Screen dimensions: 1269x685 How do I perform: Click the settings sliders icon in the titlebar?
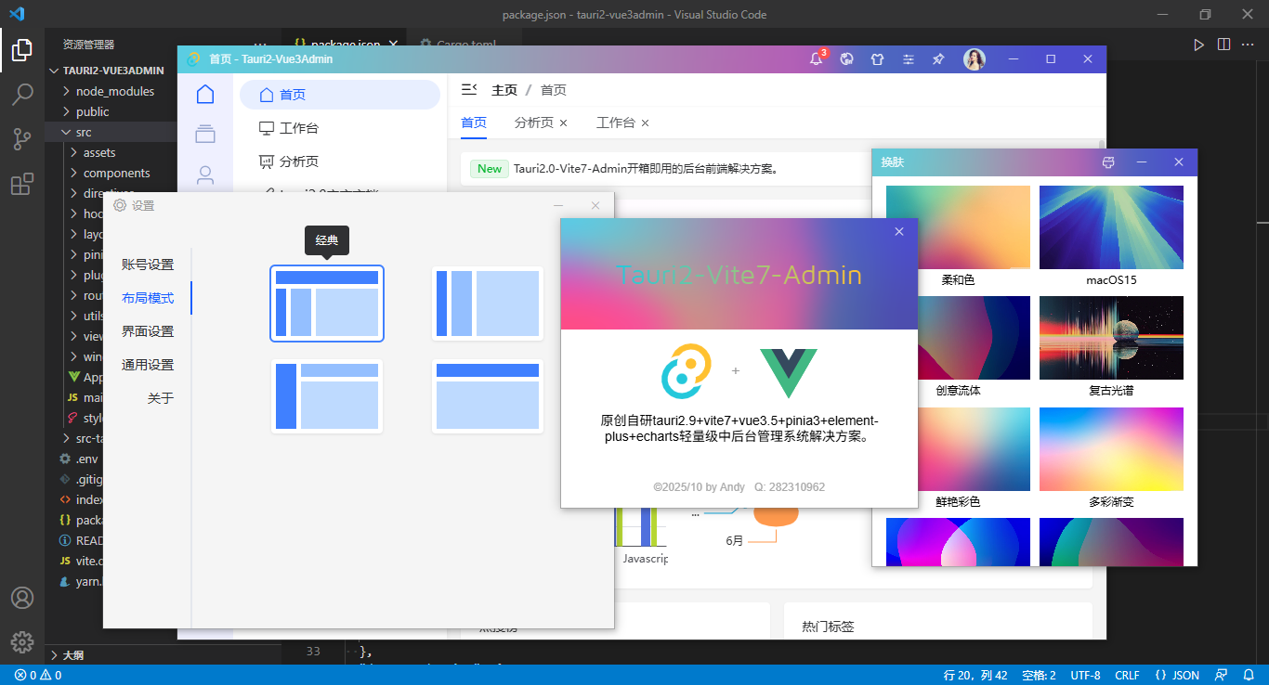click(908, 58)
